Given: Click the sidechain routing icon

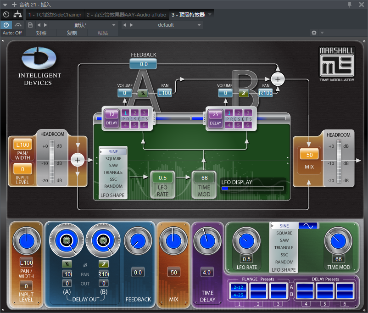Looking at the screenshot, I should click(17, 15).
